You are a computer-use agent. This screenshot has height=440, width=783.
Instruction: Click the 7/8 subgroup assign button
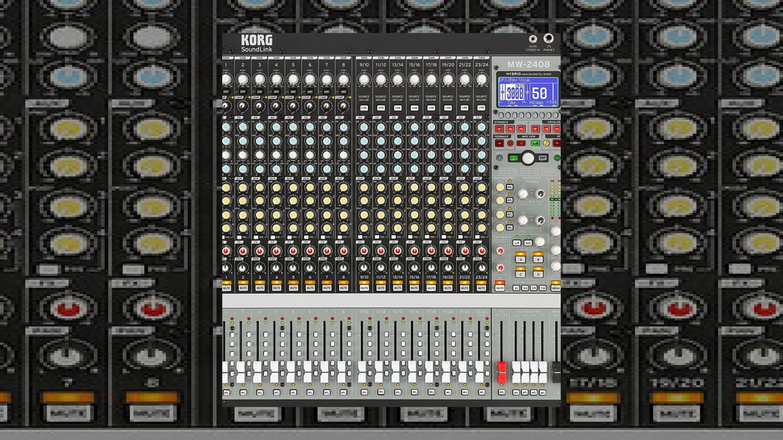(x=543, y=288)
